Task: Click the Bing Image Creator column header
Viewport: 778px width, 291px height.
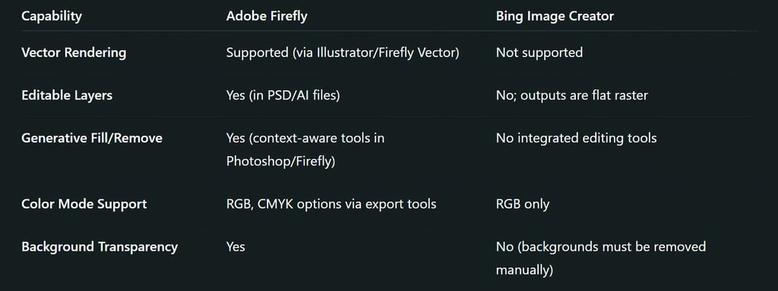Action: coord(555,17)
